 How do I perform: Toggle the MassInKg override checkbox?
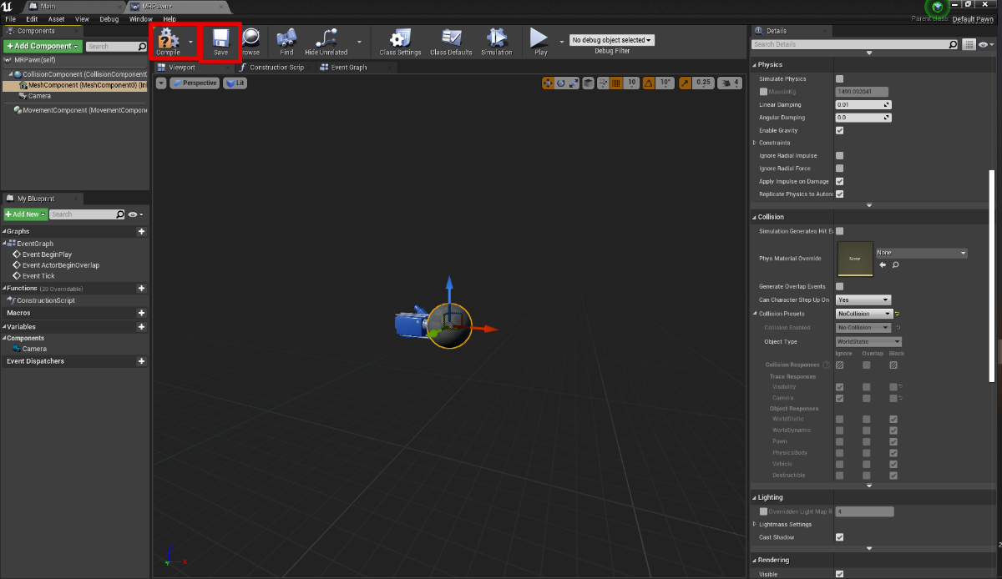[763, 92]
